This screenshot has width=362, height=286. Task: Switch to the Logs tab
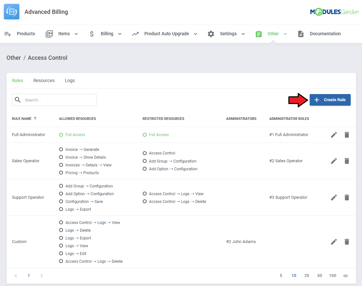(70, 80)
